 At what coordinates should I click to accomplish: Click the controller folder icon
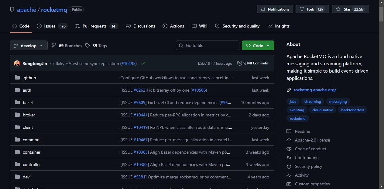click(17, 165)
